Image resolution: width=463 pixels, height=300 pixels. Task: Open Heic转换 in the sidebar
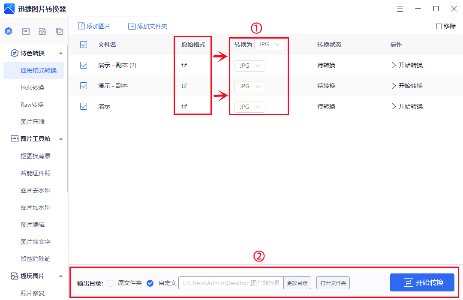[33, 87]
